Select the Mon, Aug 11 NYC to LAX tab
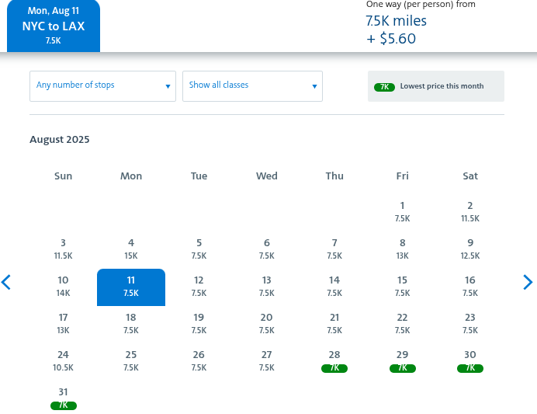Viewport: 537px width, 414px height. pos(54,26)
